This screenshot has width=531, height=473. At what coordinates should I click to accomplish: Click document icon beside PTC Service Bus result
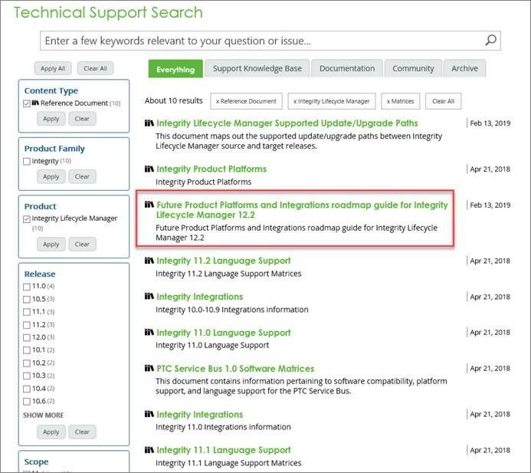[149, 369]
